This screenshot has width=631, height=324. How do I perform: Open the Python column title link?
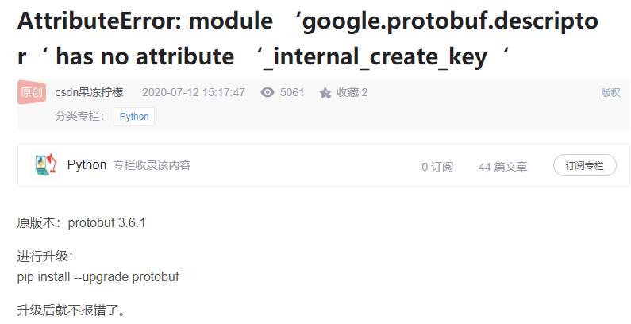coord(87,165)
